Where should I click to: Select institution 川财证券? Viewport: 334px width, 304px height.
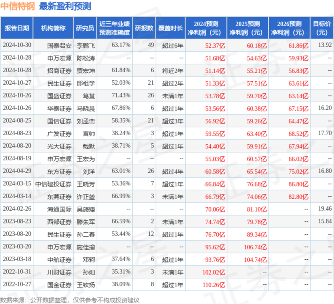[x=59, y=272]
